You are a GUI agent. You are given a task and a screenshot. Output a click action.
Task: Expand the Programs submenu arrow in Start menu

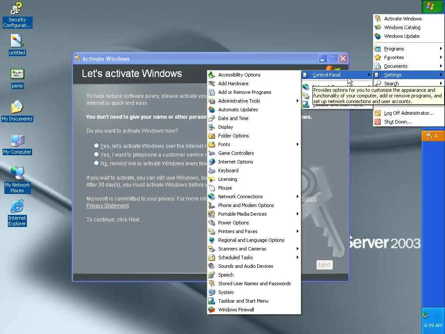point(441,49)
